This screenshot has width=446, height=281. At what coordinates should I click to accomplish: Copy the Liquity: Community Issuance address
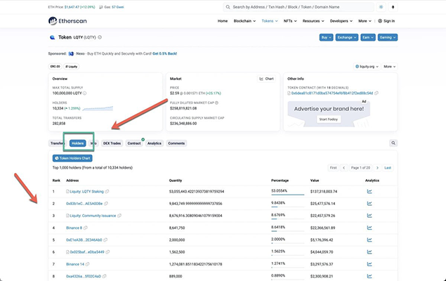click(x=119, y=216)
